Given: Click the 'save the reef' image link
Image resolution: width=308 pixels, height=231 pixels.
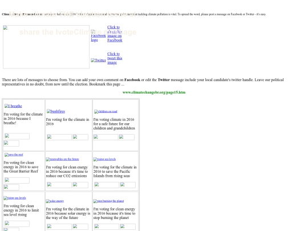Looking at the screenshot, I should coord(14,155).
